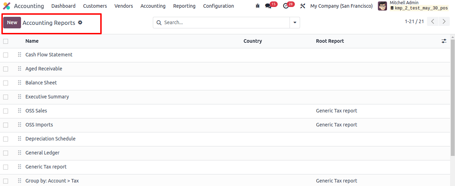Check the OSS Sales row checkbox
This screenshot has width=455, height=186.
[x=6, y=111]
